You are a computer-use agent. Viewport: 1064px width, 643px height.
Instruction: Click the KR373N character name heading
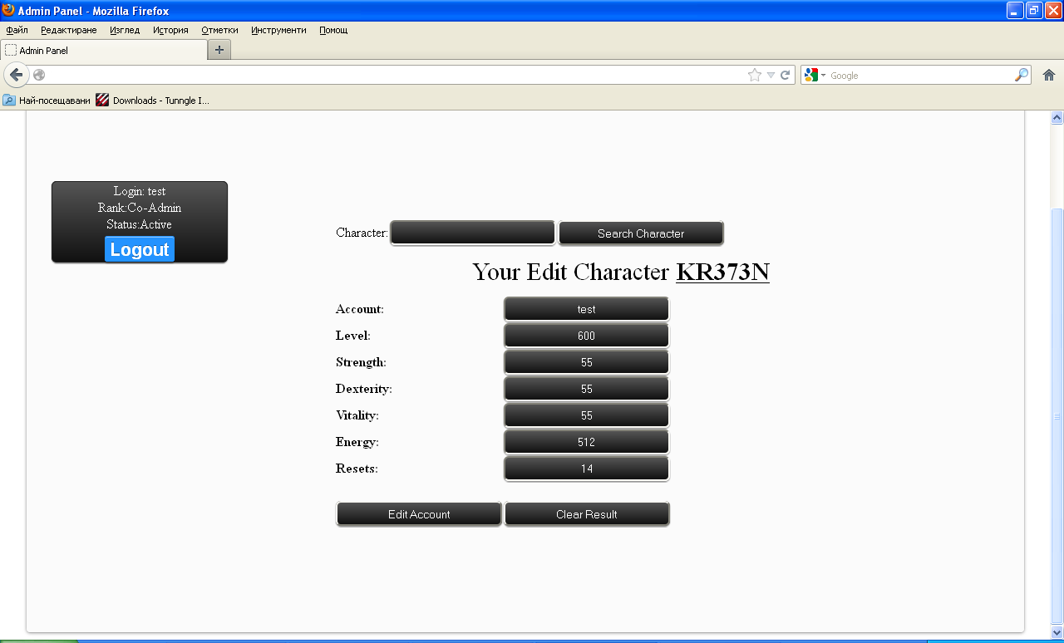pos(722,272)
